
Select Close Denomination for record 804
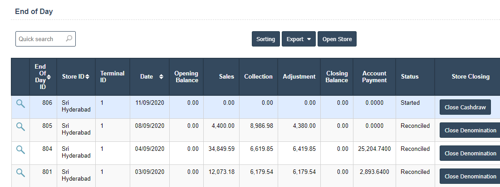470,154
